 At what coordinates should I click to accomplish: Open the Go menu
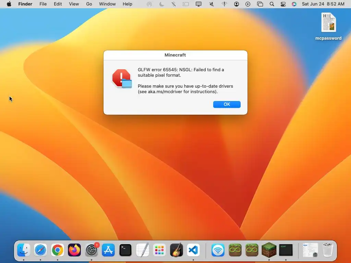click(x=89, y=4)
